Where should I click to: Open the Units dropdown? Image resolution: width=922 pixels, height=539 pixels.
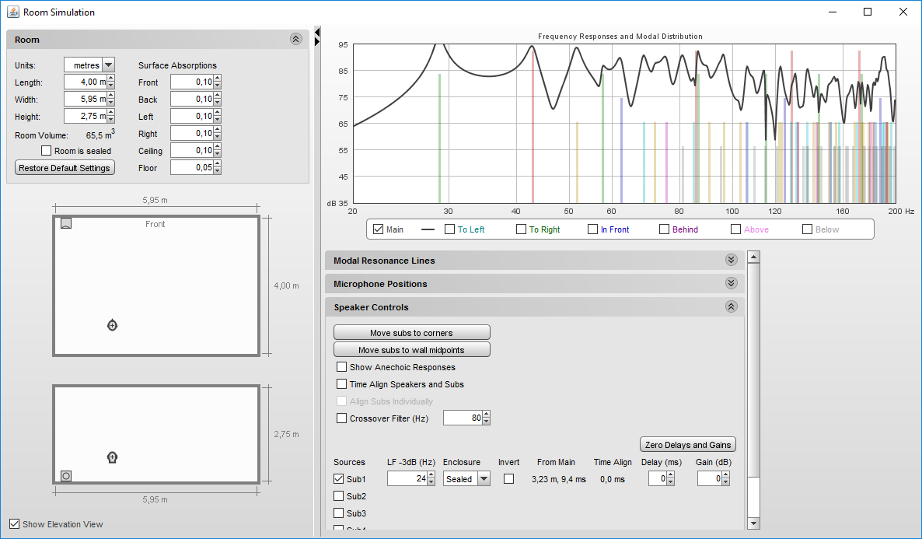(108, 65)
